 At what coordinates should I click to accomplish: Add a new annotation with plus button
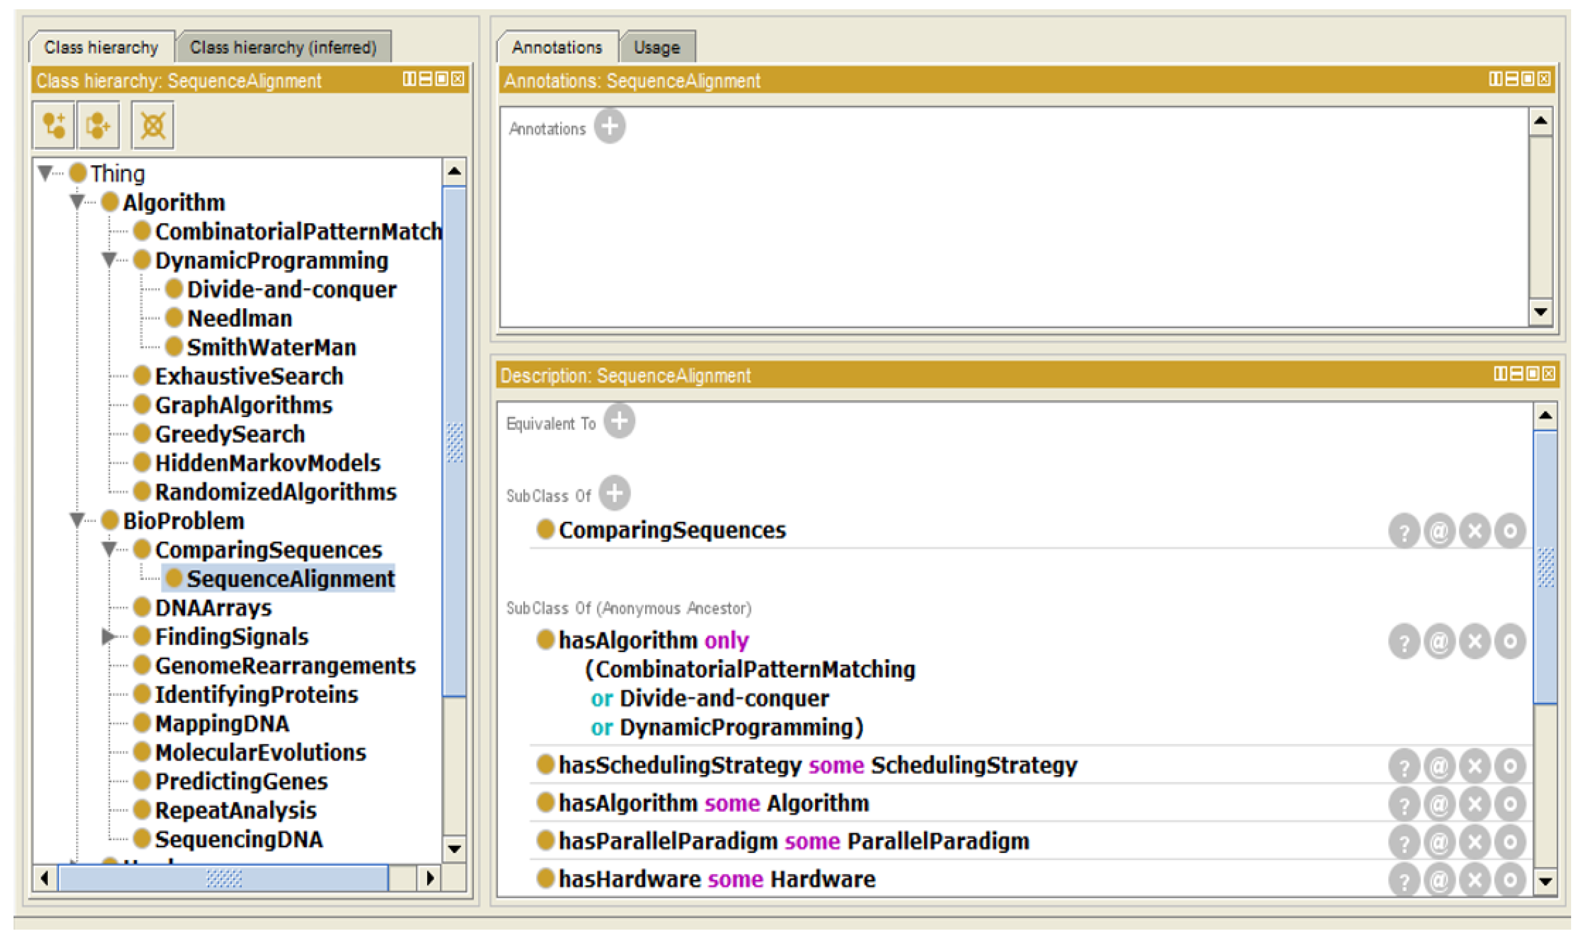609,127
